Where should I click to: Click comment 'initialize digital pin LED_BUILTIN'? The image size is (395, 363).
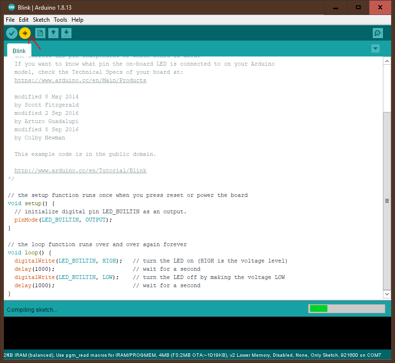tap(100, 211)
